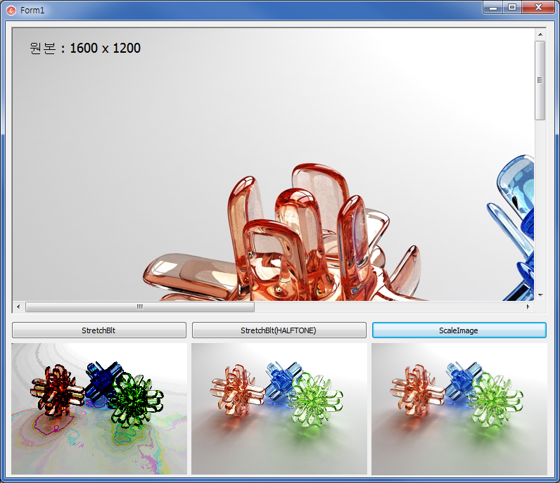Click the right arrow on the horizontal scrollbar
560x483 pixels.
click(x=528, y=307)
